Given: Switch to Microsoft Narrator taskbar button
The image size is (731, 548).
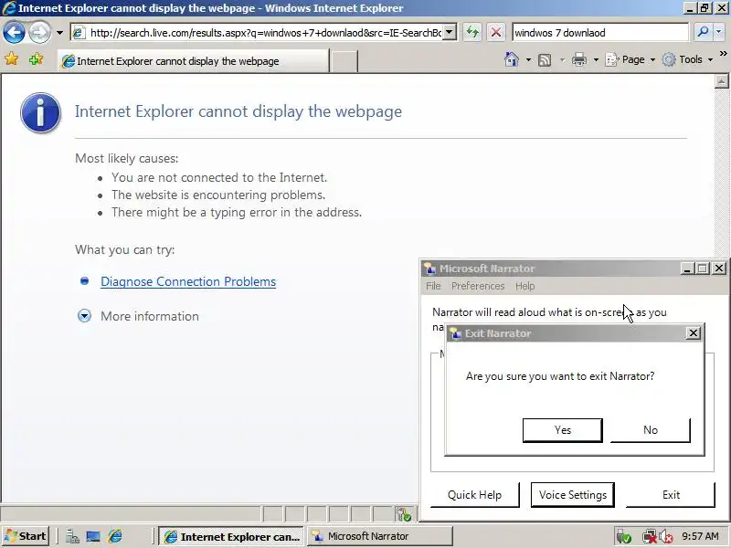Looking at the screenshot, I should tap(379, 537).
